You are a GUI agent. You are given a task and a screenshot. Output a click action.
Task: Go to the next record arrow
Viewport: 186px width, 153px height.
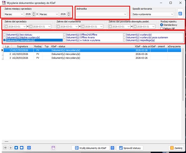pyautogui.click(x=16, y=148)
